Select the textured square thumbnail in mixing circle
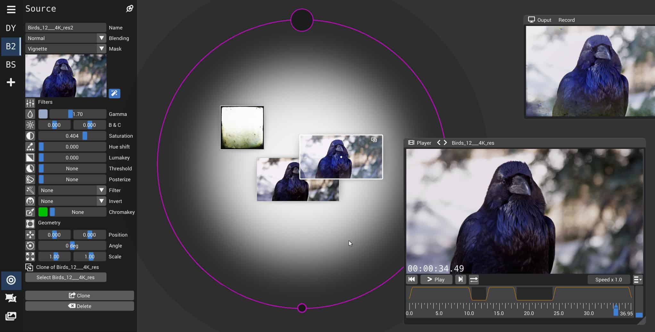 tap(242, 128)
